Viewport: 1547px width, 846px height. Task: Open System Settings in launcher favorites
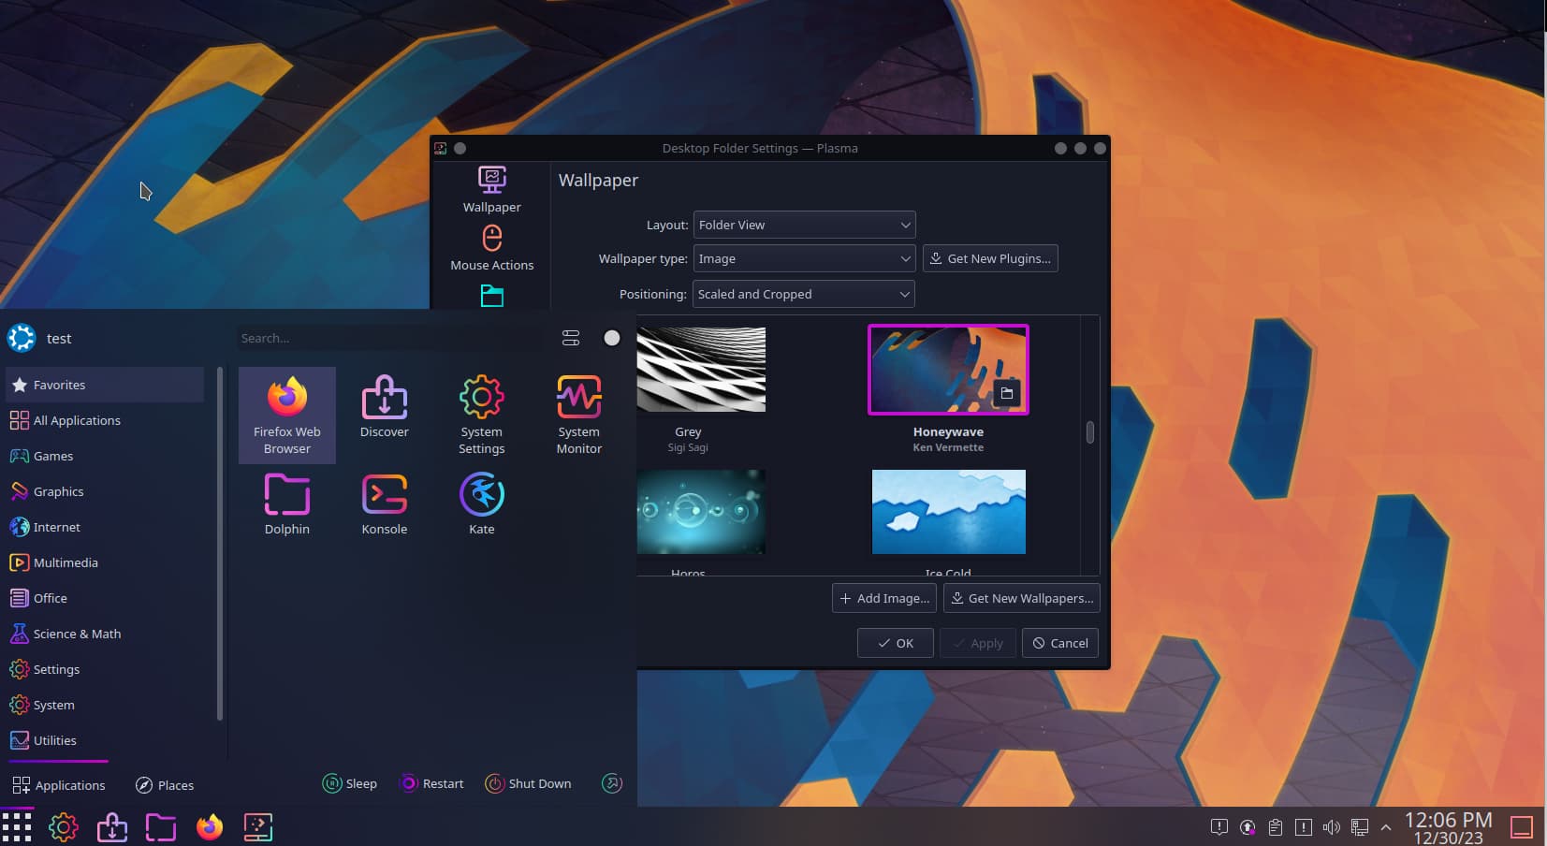[x=481, y=415]
